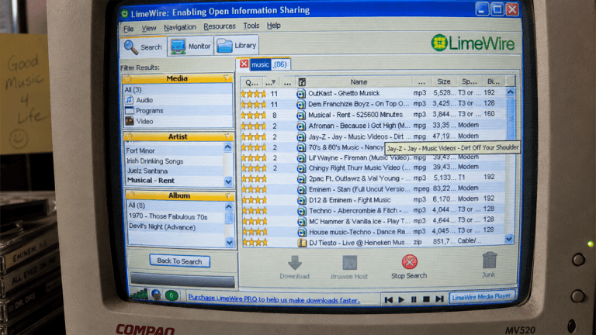Select album 1970 - Those Fabulous 70s
The width and height of the screenshot is (596, 335).
(168, 216)
